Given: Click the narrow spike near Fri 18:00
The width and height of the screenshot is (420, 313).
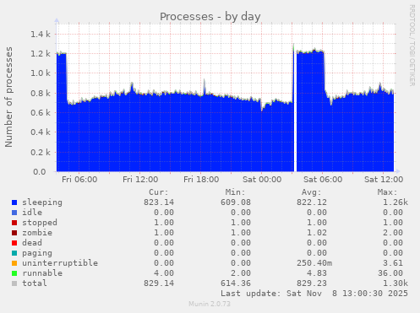Looking at the screenshot, I should click(x=205, y=87).
